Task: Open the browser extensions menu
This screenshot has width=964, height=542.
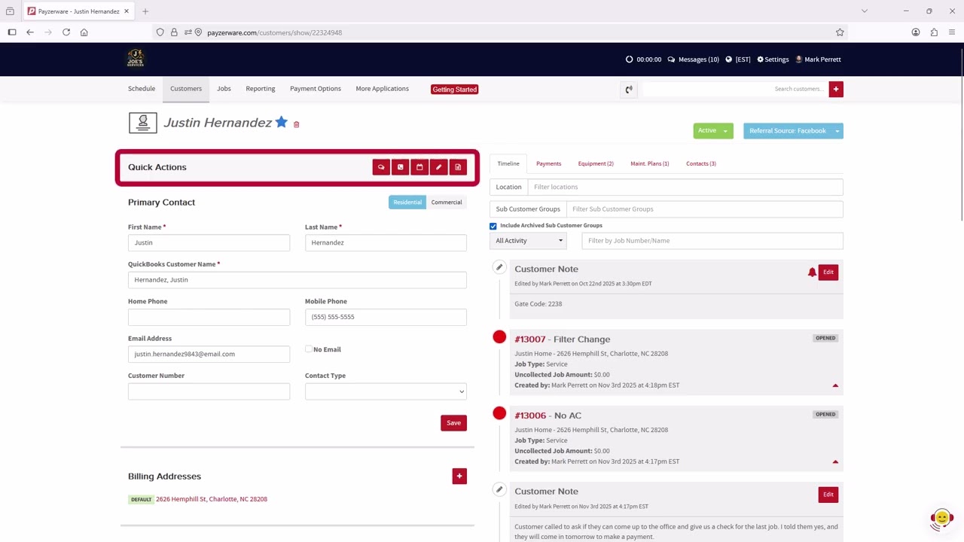Action: pyautogui.click(x=934, y=32)
